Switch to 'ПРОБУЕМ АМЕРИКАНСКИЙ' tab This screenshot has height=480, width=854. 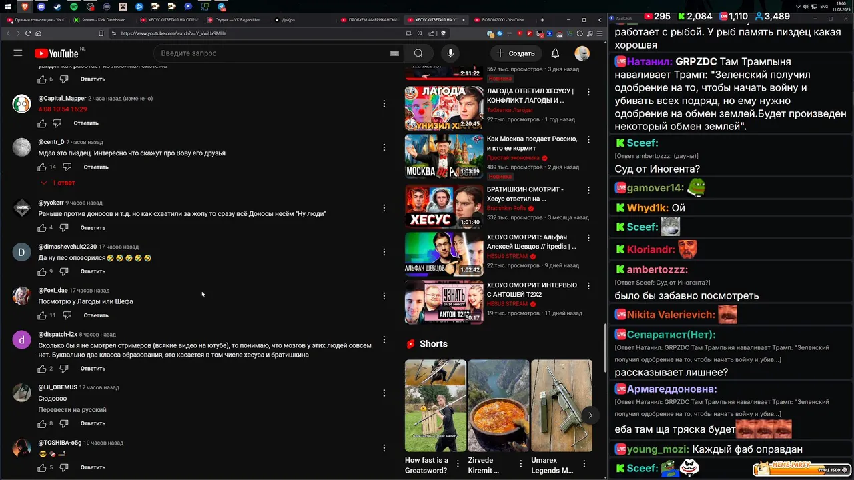click(369, 20)
